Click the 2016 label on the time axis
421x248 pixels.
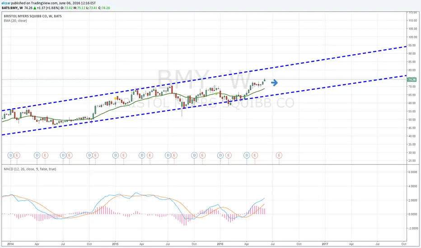point(220,244)
